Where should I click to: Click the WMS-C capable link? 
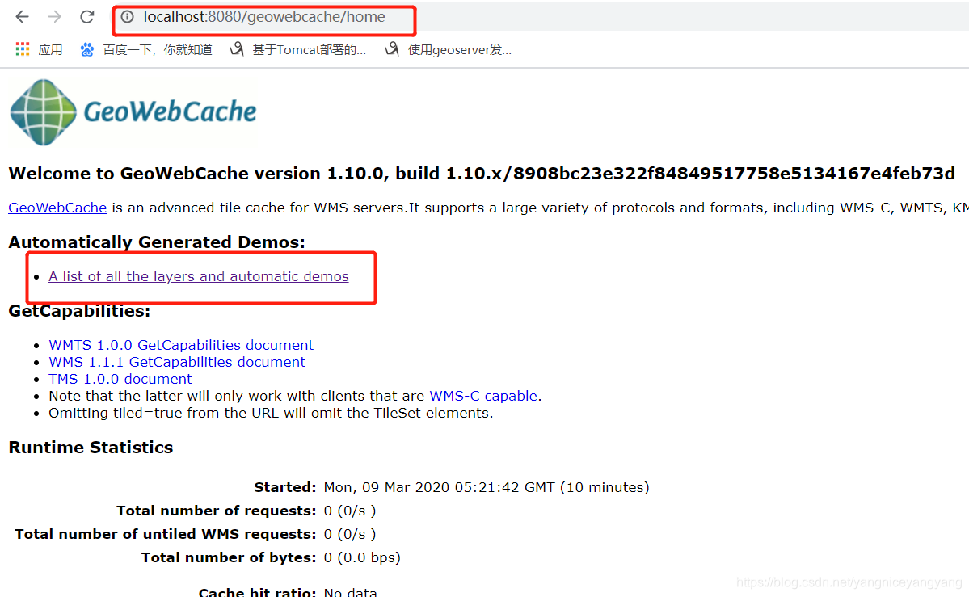point(482,395)
